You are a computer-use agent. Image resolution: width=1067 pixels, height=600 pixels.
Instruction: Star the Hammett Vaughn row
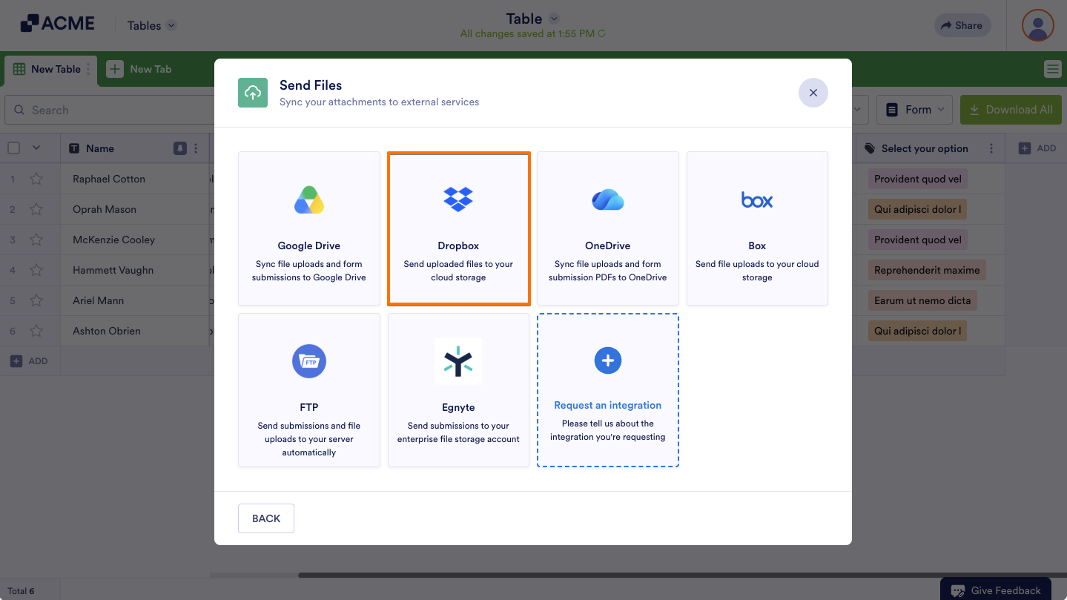click(x=36, y=270)
